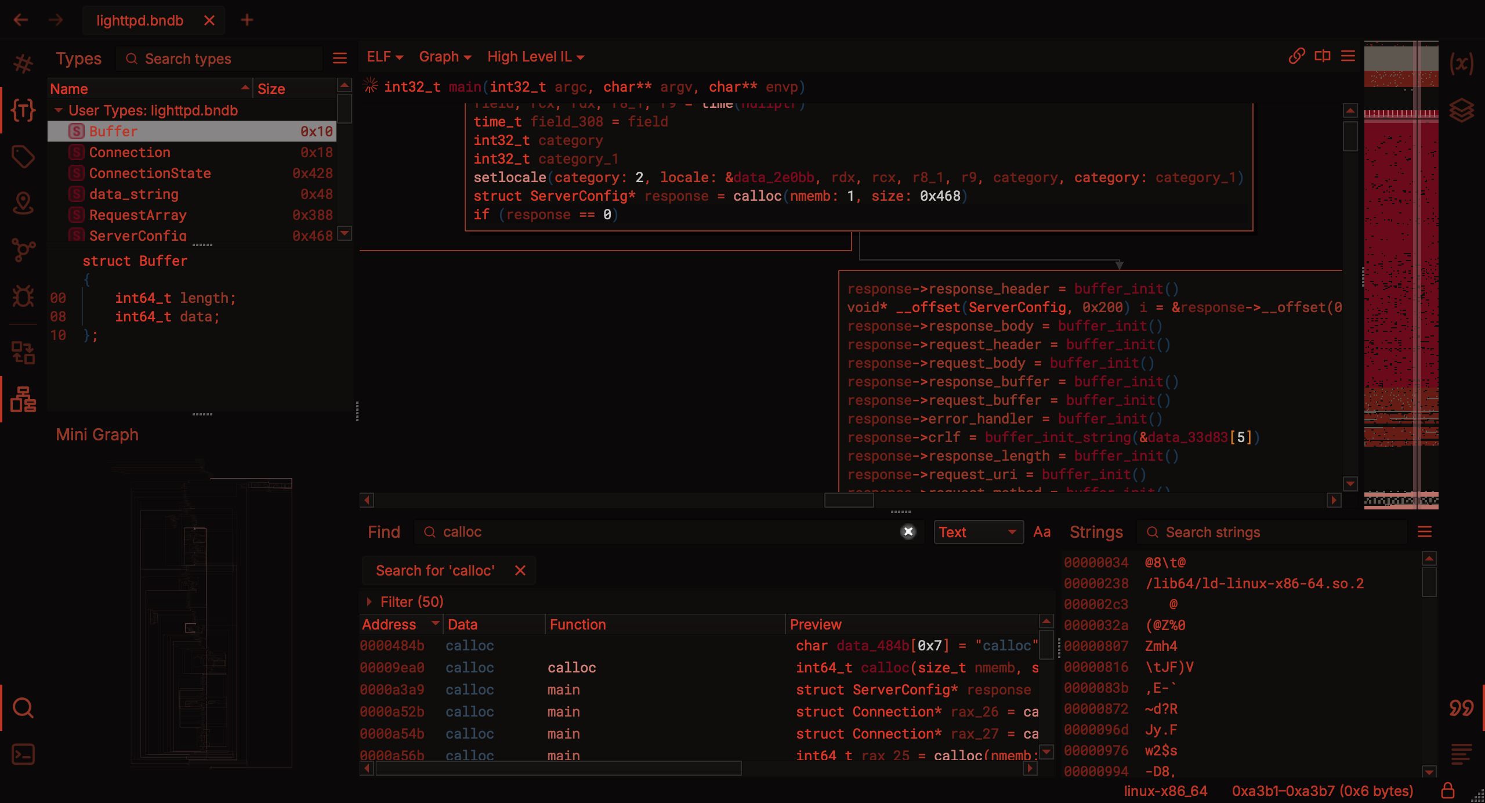Open the console terminal icon
The height and width of the screenshot is (803, 1485).
[x=23, y=754]
